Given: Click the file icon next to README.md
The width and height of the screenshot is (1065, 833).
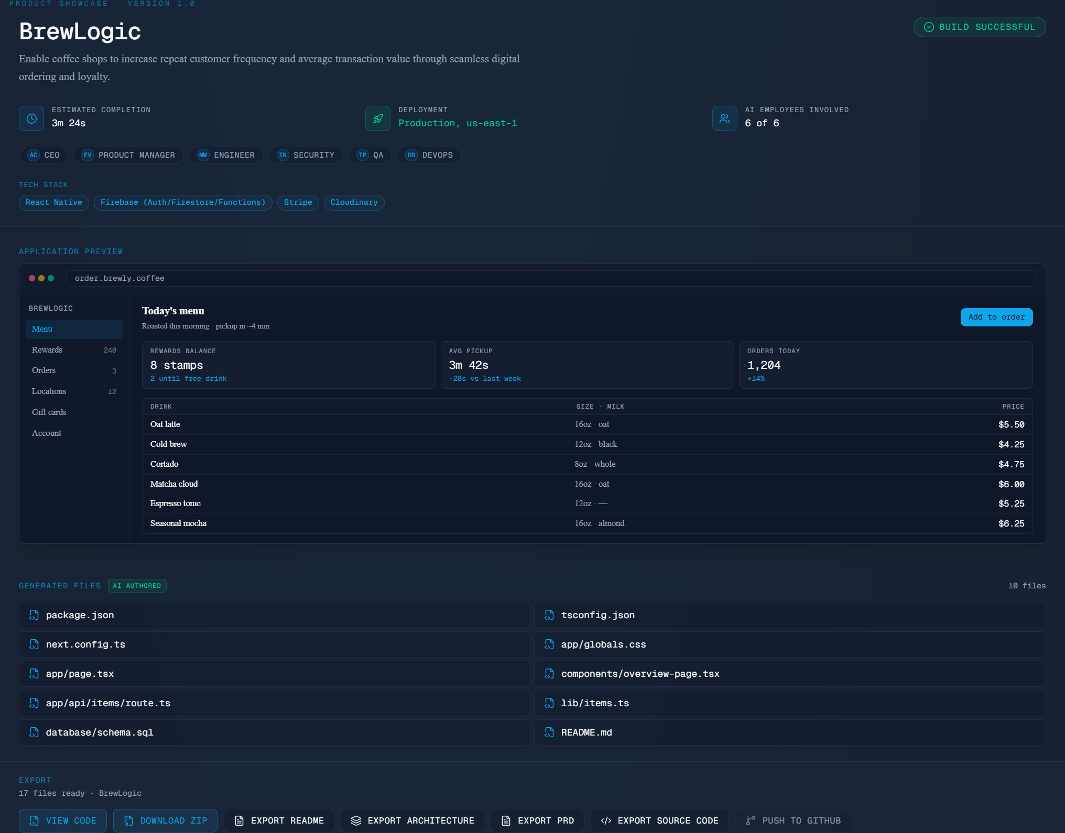Looking at the screenshot, I should tap(549, 732).
